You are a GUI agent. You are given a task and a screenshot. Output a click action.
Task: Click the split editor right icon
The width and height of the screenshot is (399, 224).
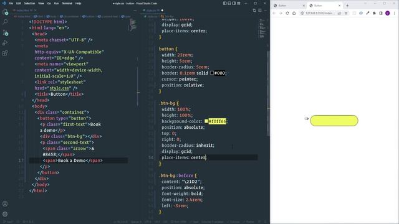click(x=260, y=11)
